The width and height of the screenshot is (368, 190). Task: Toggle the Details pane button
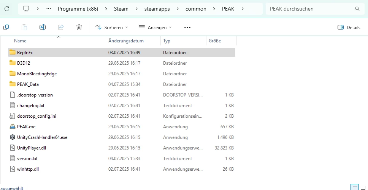[349, 27]
